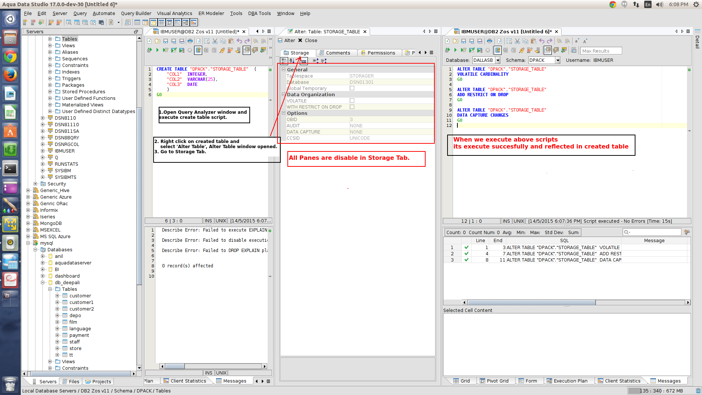The image size is (702, 395).
Task: Expand Stored Procedures tree node
Action: pos(50,91)
